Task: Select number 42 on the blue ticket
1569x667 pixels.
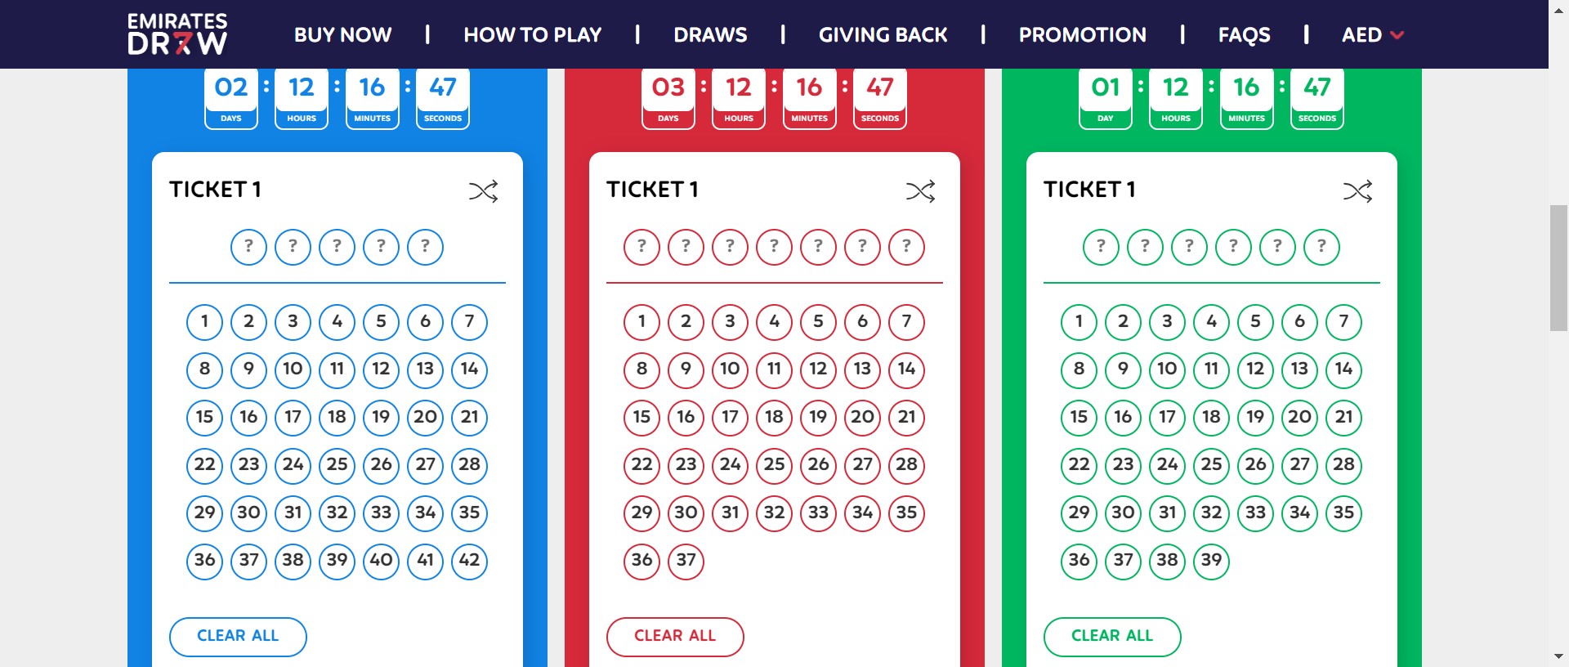Action: [469, 561]
